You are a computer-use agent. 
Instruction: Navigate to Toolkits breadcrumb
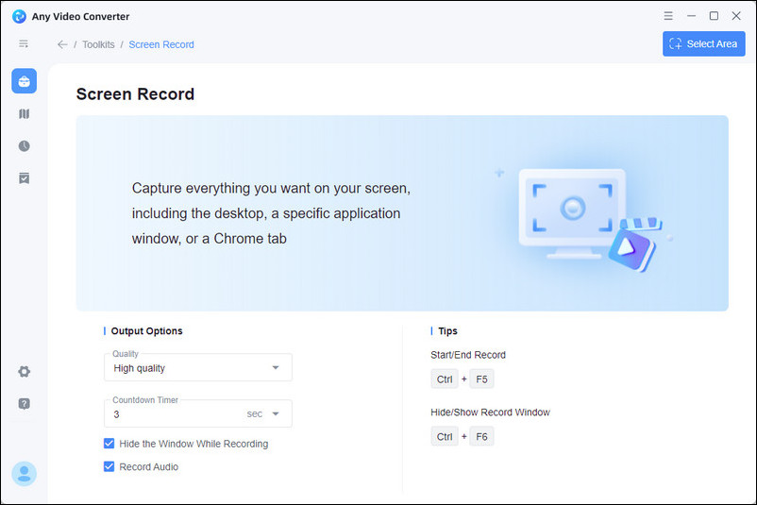pyautogui.click(x=98, y=44)
